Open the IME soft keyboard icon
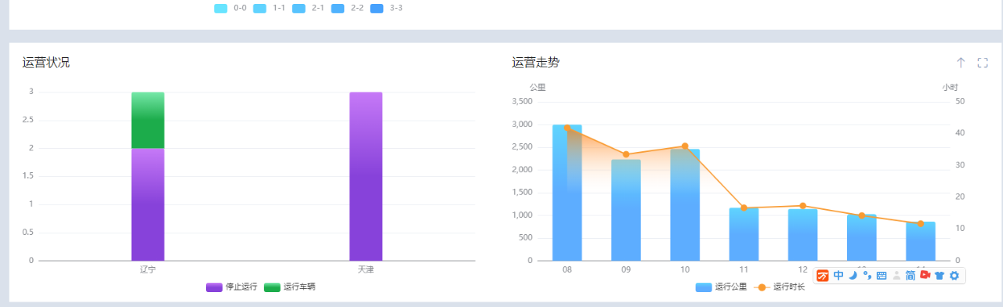The height and width of the screenshot is (307, 1003). click(882, 276)
